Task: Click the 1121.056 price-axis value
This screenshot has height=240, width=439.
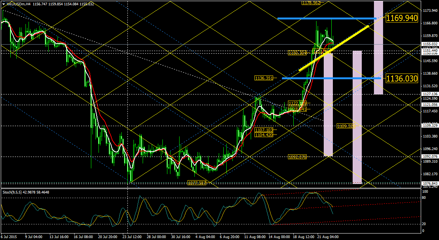Action: point(430,105)
